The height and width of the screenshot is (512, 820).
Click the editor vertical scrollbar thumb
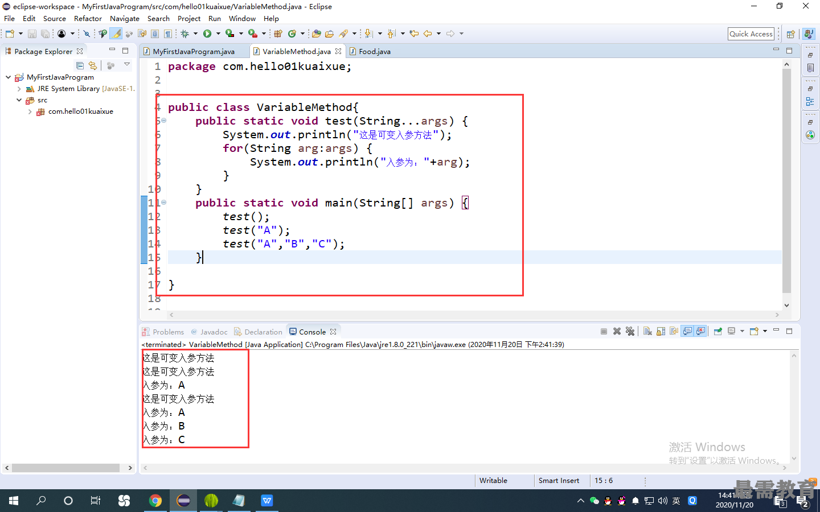click(786, 181)
